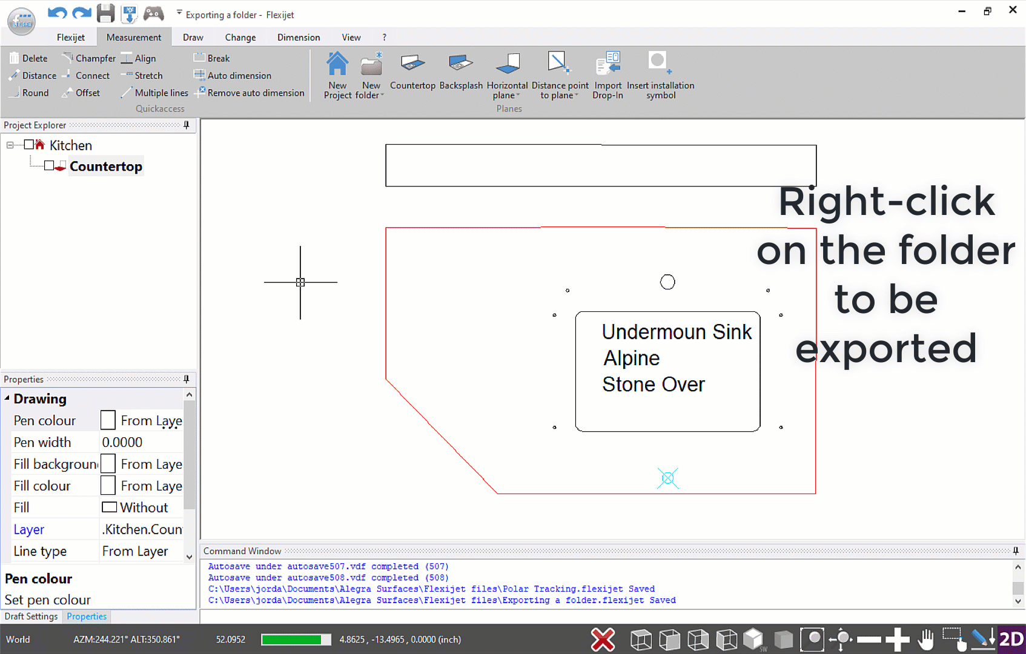Switch to the Draft Settings tab
1026x654 pixels.
31,616
